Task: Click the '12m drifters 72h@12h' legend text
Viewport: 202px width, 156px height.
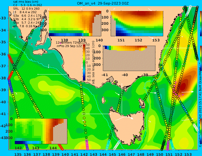Action: (71, 42)
